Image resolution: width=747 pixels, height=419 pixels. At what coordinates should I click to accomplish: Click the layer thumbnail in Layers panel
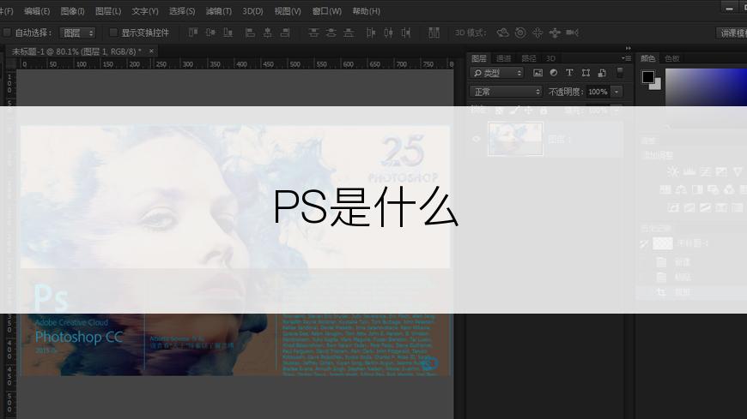pos(515,139)
